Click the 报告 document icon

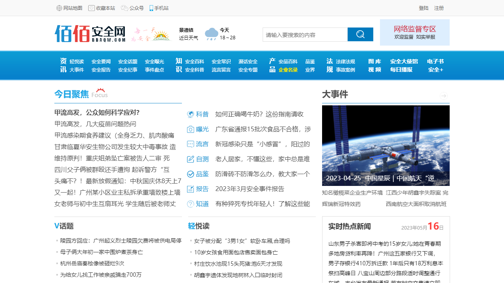tap(191, 189)
